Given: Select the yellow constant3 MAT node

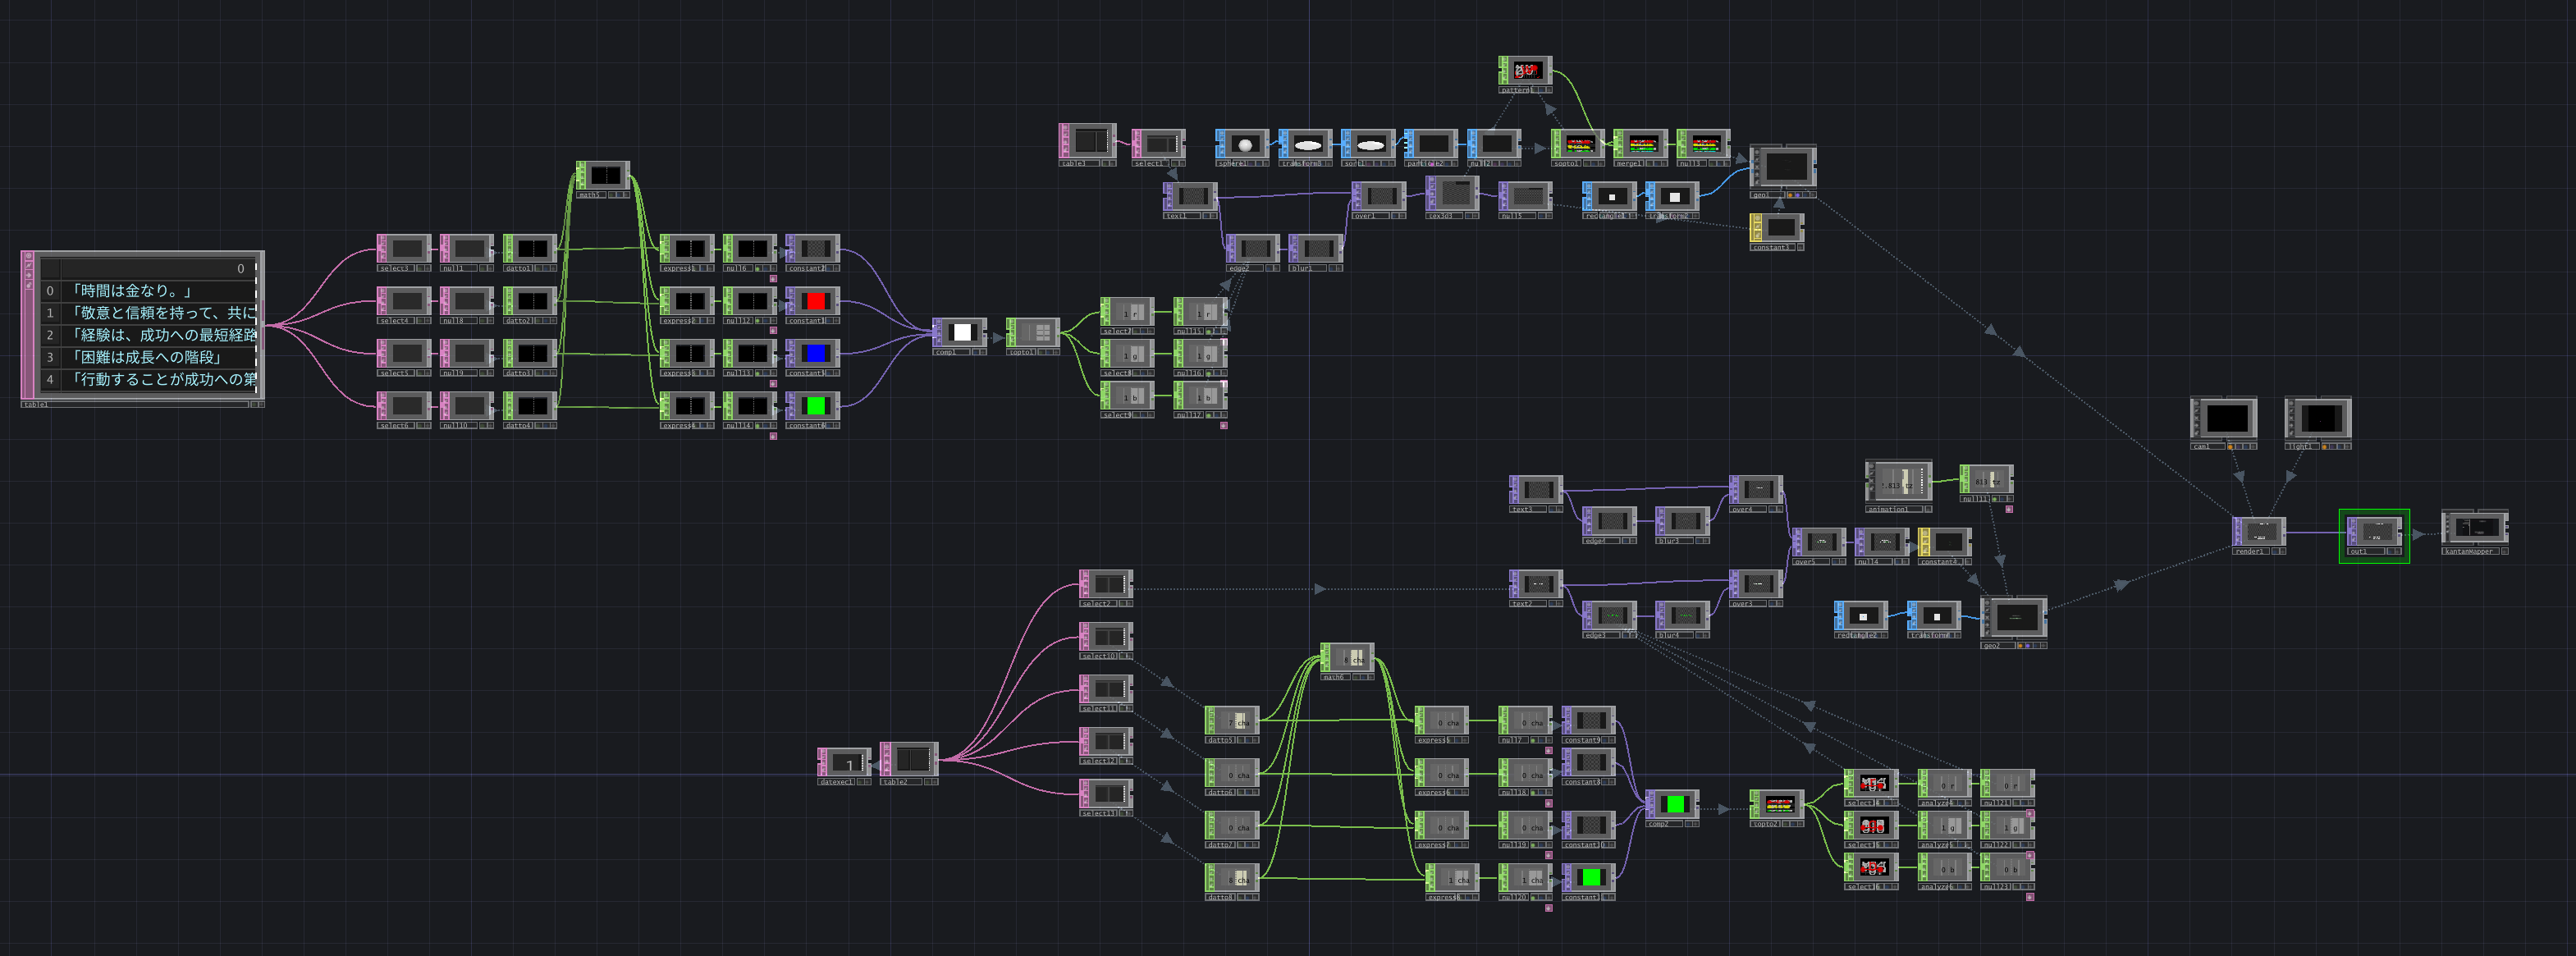Looking at the screenshot, I should pyautogui.click(x=1780, y=228).
